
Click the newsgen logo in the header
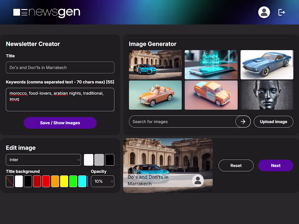click(46, 12)
